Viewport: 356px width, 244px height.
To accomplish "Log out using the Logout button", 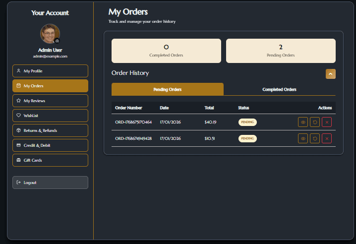I will (x=50, y=183).
